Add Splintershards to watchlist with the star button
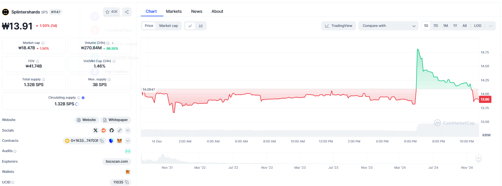The width and height of the screenshot is (502, 186). pyautogui.click(x=111, y=12)
